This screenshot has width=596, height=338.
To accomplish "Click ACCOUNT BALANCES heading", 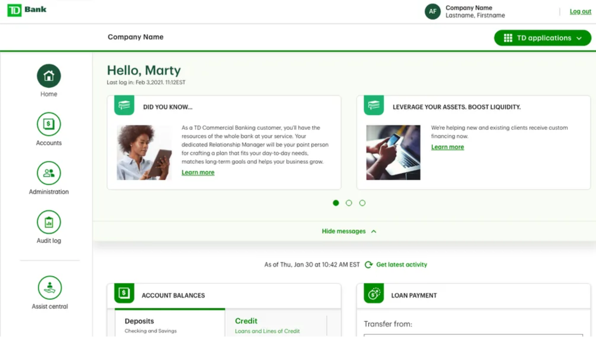I will coord(173,296).
